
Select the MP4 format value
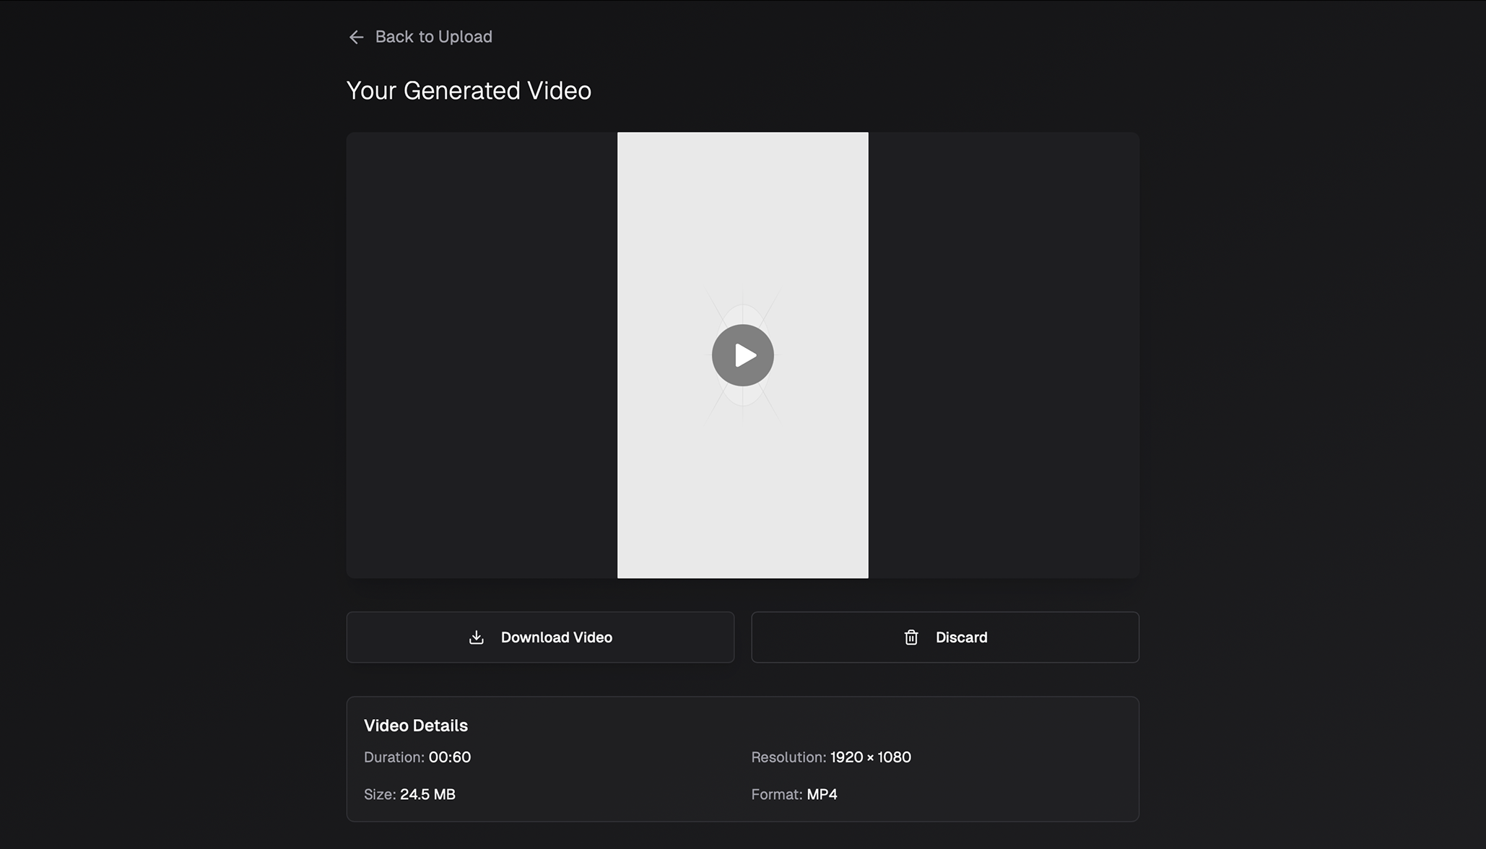click(x=822, y=794)
